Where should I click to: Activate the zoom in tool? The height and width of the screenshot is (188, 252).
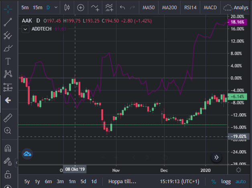click(x=8, y=131)
